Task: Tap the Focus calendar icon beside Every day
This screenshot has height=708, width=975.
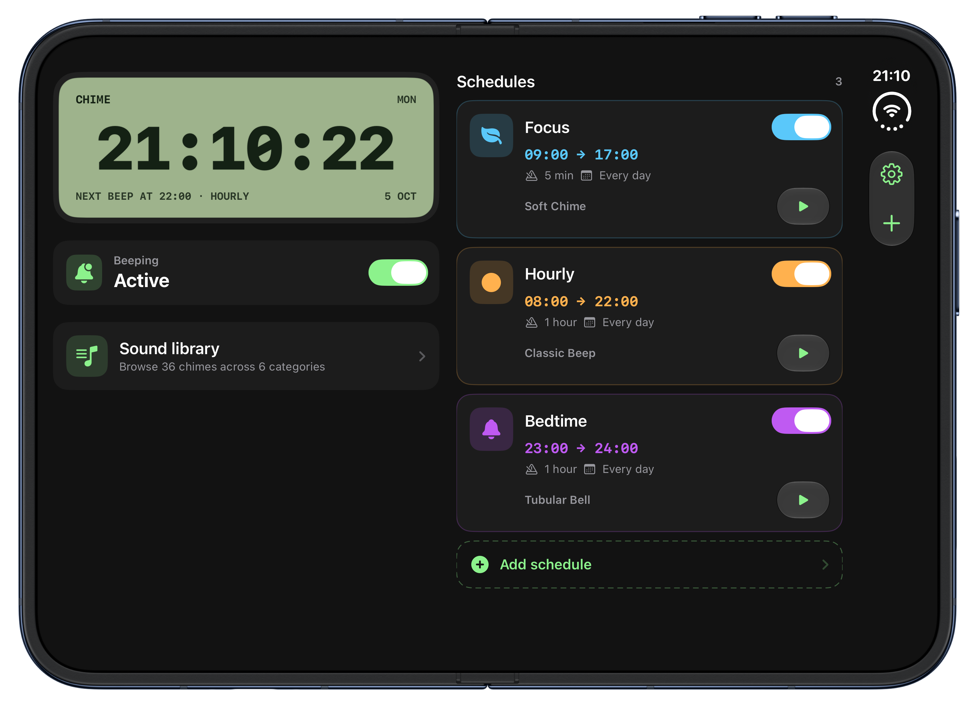Action: [586, 176]
